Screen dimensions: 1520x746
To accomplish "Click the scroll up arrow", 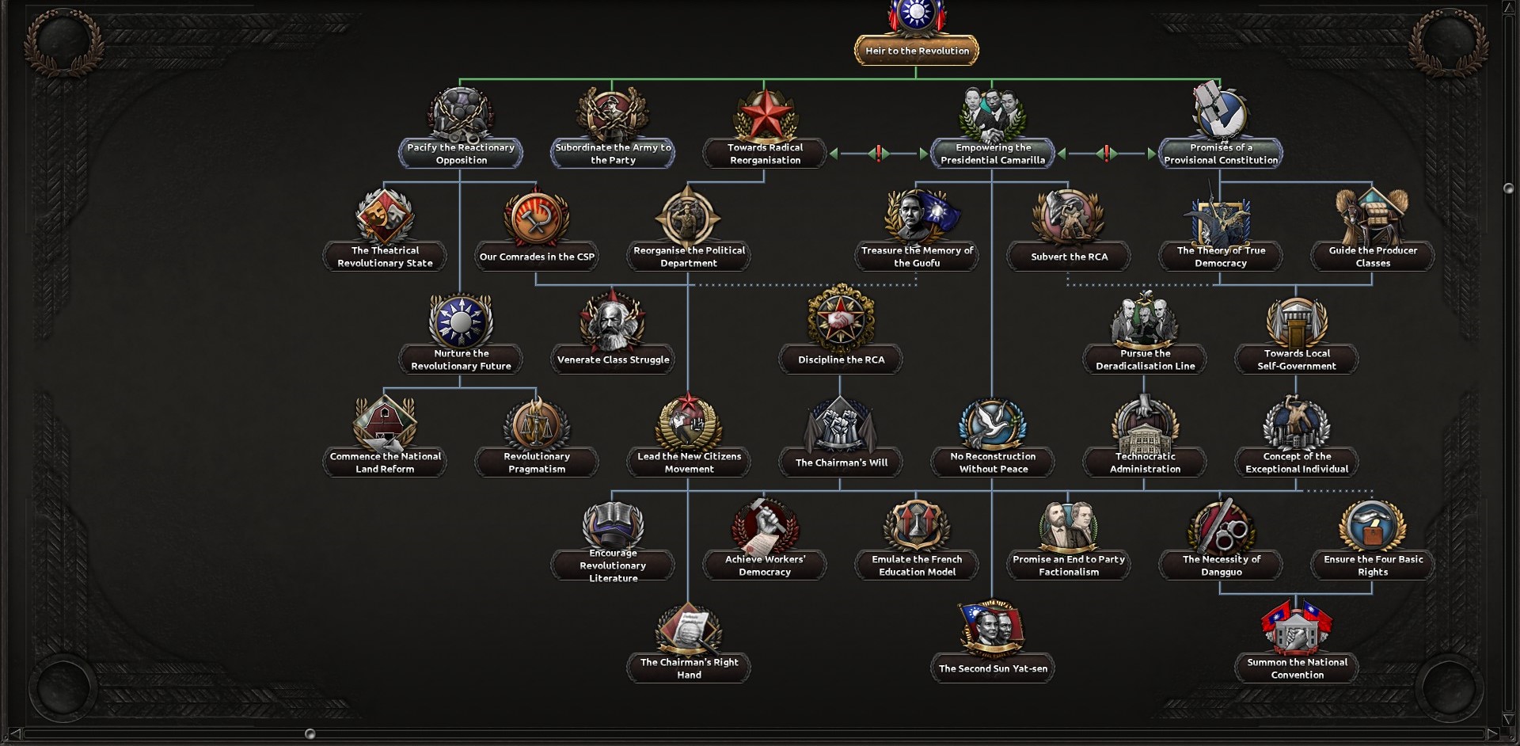I will pyautogui.click(x=1508, y=8).
